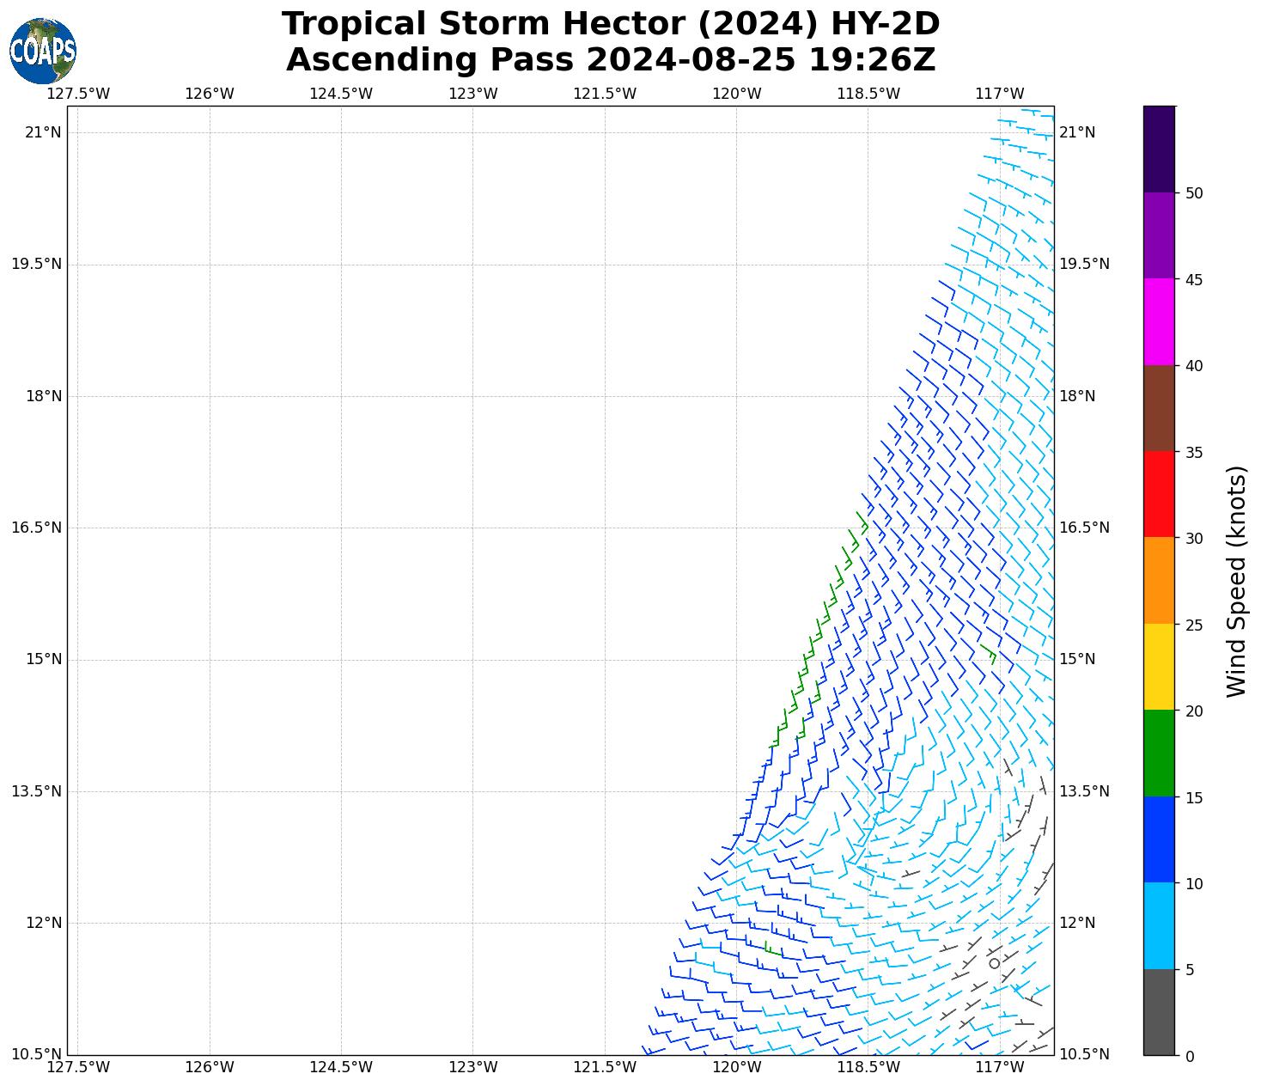Click the 'Tropical Storm Hector (2024) HY-2D' title
This screenshot has width=1261, height=1086.
[611, 24]
